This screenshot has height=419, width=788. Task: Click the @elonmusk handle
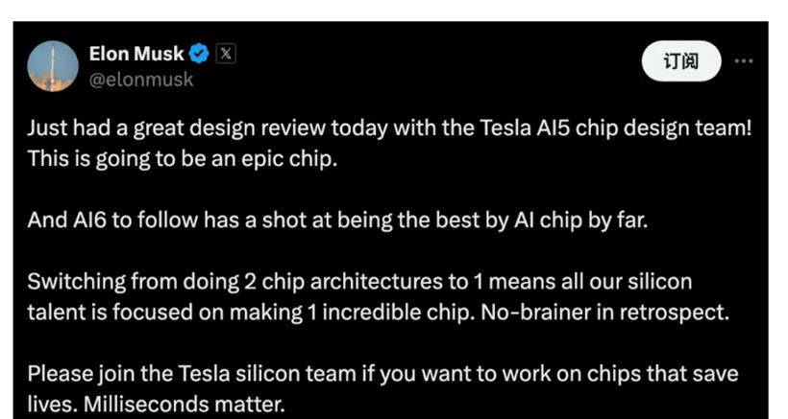pos(140,80)
